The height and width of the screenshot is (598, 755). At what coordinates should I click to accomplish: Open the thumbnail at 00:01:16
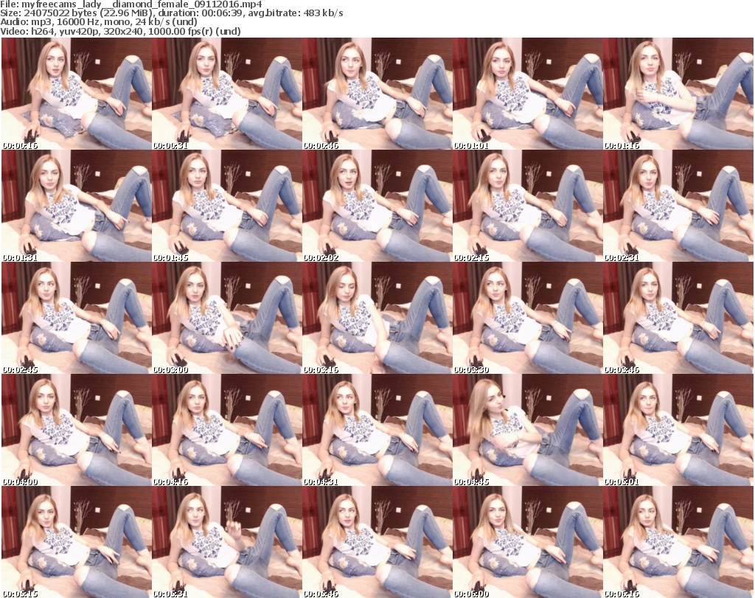pos(678,94)
